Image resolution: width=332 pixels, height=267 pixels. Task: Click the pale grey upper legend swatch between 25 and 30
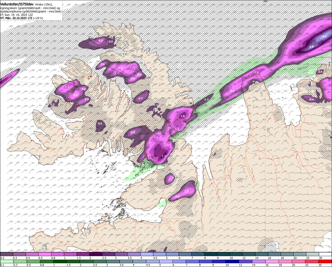click(x=313, y=254)
